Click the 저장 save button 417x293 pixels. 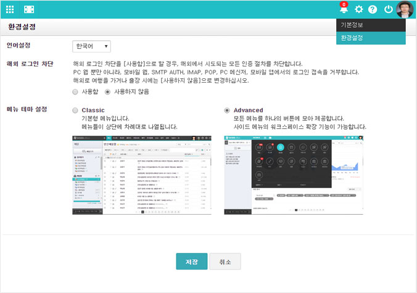191,261
